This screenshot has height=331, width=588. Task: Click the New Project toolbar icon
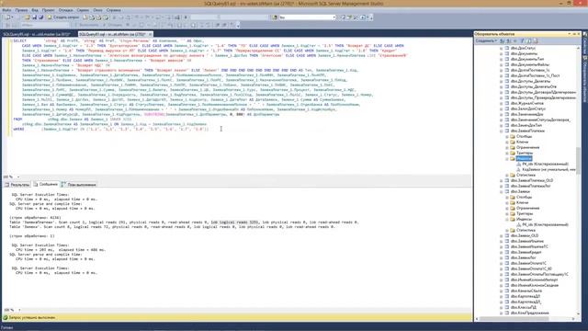click(7, 17)
